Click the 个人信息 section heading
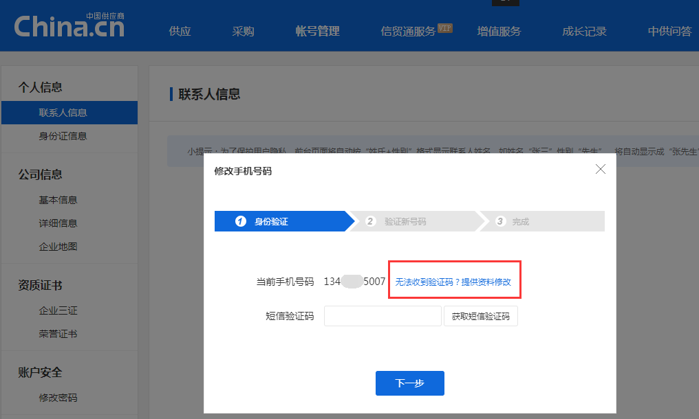Image resolution: width=699 pixels, height=419 pixels. click(x=40, y=87)
